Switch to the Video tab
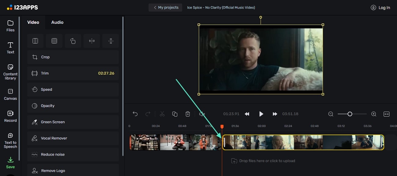The image size is (397, 176). [x=33, y=22]
